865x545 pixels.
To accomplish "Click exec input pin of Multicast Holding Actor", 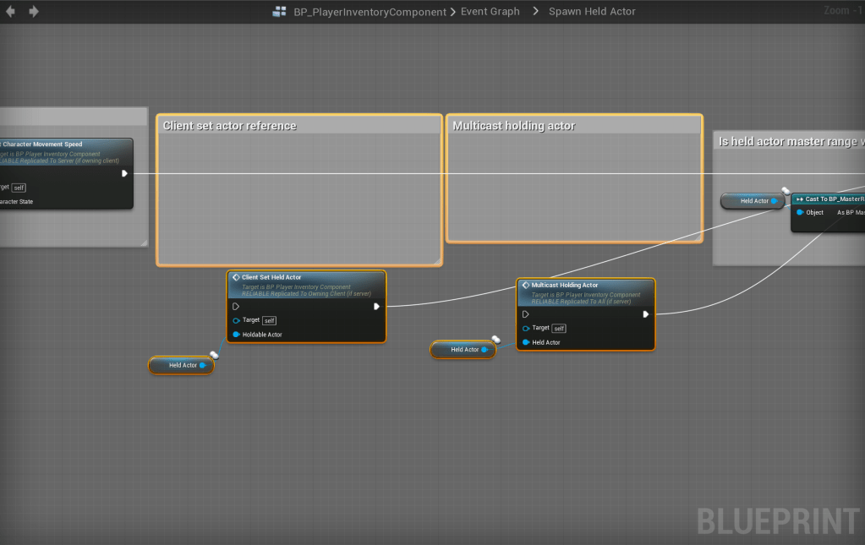I will [x=525, y=314].
